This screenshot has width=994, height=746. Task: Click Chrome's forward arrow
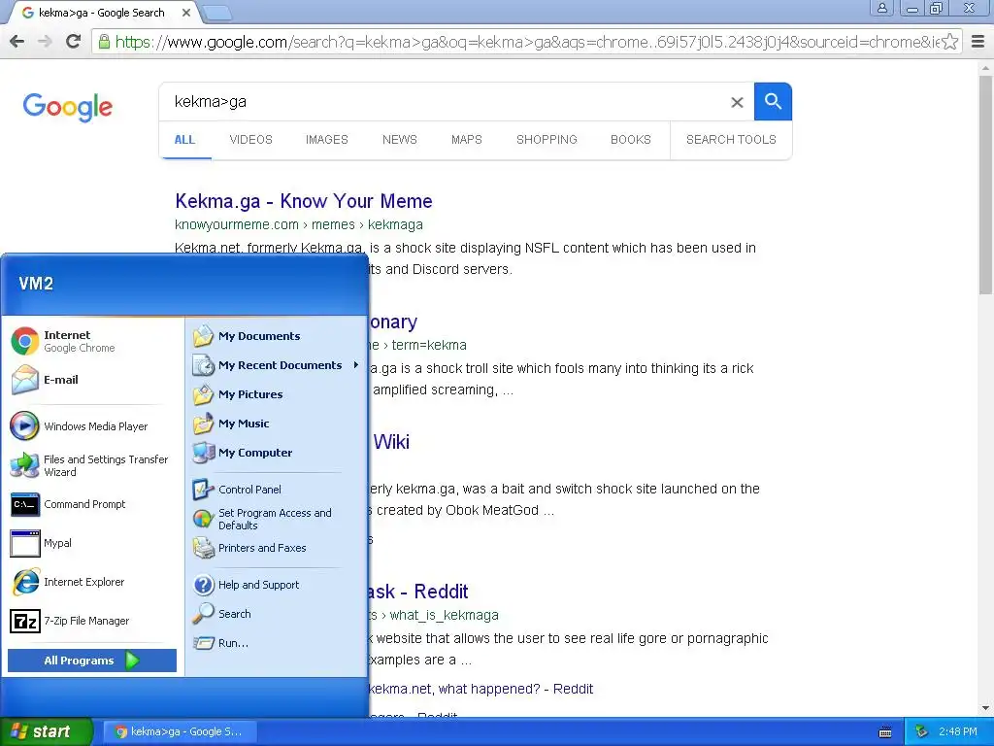(45, 42)
